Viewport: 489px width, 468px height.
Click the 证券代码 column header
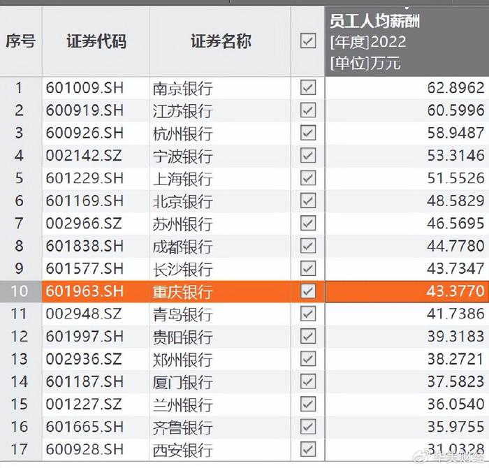point(96,41)
